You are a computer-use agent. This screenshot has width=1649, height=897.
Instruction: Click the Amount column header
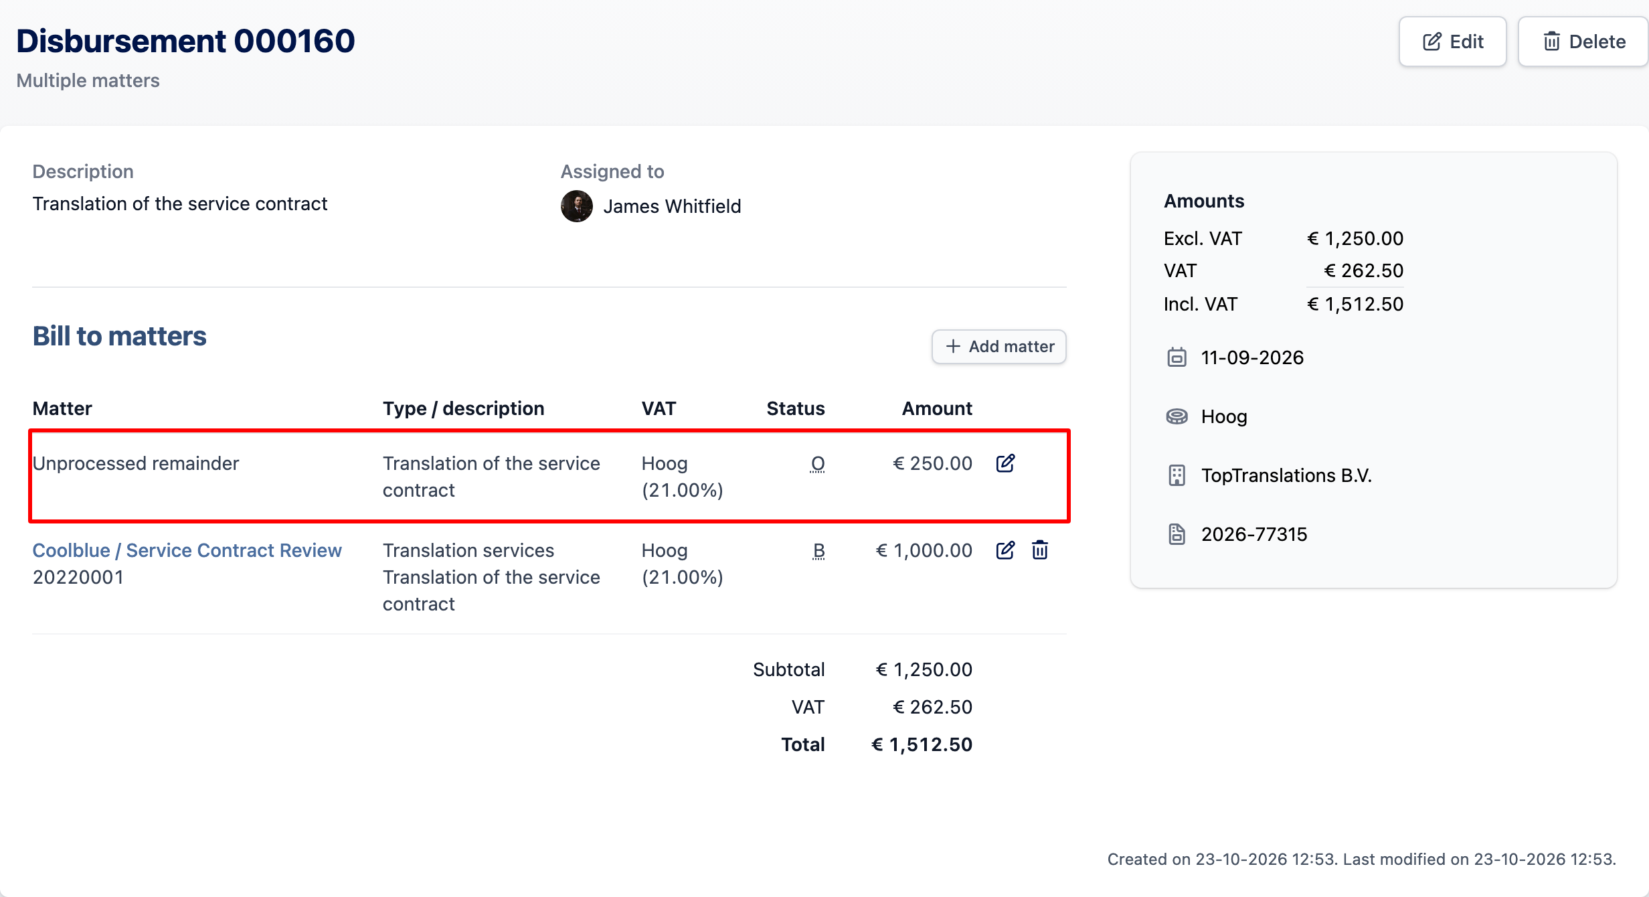click(937, 408)
